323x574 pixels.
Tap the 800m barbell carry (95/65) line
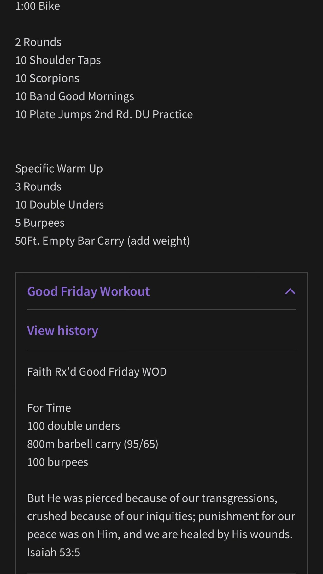coord(92,444)
